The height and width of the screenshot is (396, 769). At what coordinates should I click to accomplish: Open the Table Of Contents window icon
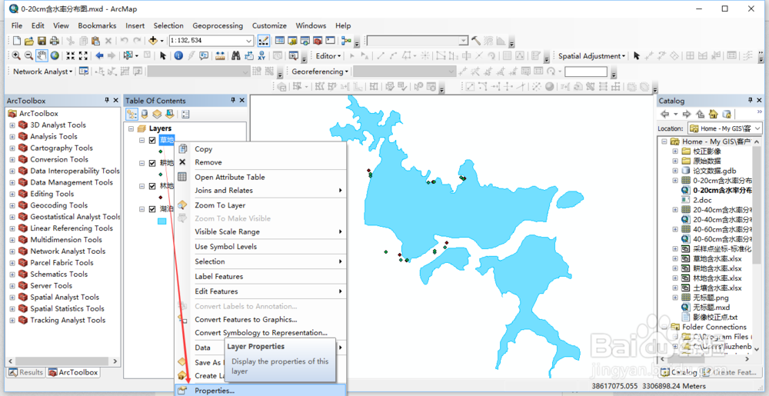pos(280,41)
